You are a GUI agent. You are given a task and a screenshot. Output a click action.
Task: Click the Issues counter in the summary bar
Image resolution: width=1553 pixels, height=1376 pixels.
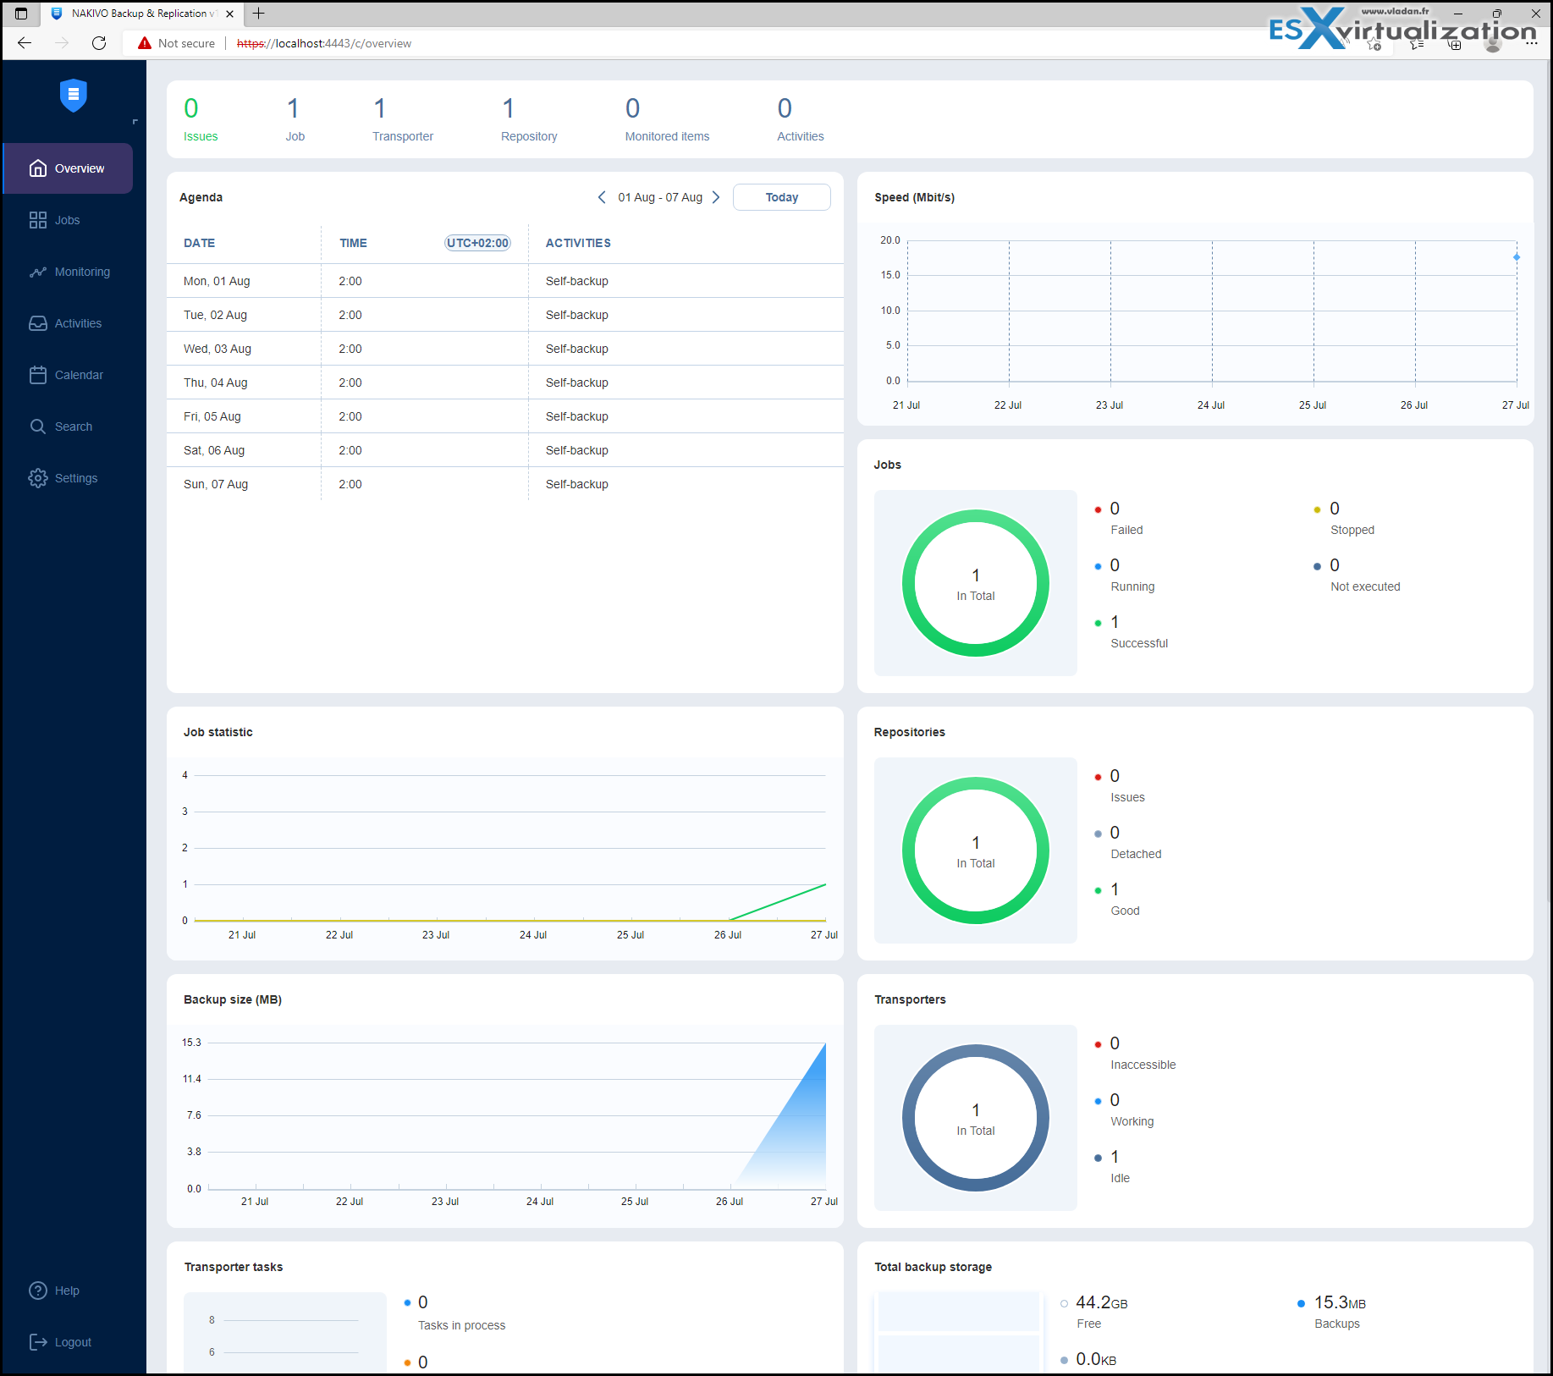[201, 119]
